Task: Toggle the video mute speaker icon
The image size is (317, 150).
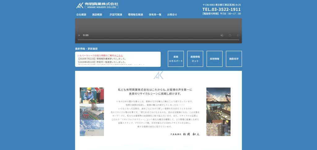Action: point(222,35)
